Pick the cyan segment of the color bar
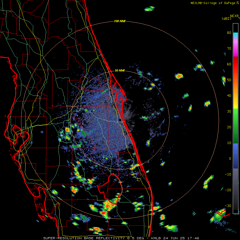The image size is (240, 240). tap(235, 35)
